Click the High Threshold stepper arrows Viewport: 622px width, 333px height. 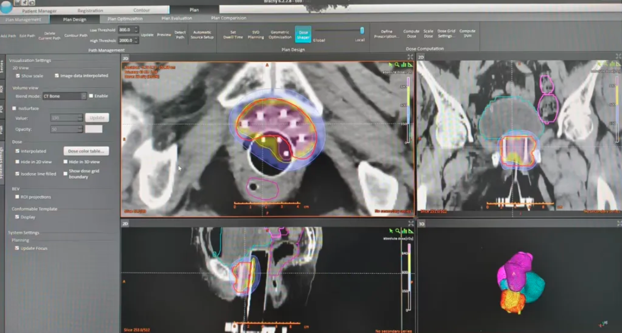point(136,40)
